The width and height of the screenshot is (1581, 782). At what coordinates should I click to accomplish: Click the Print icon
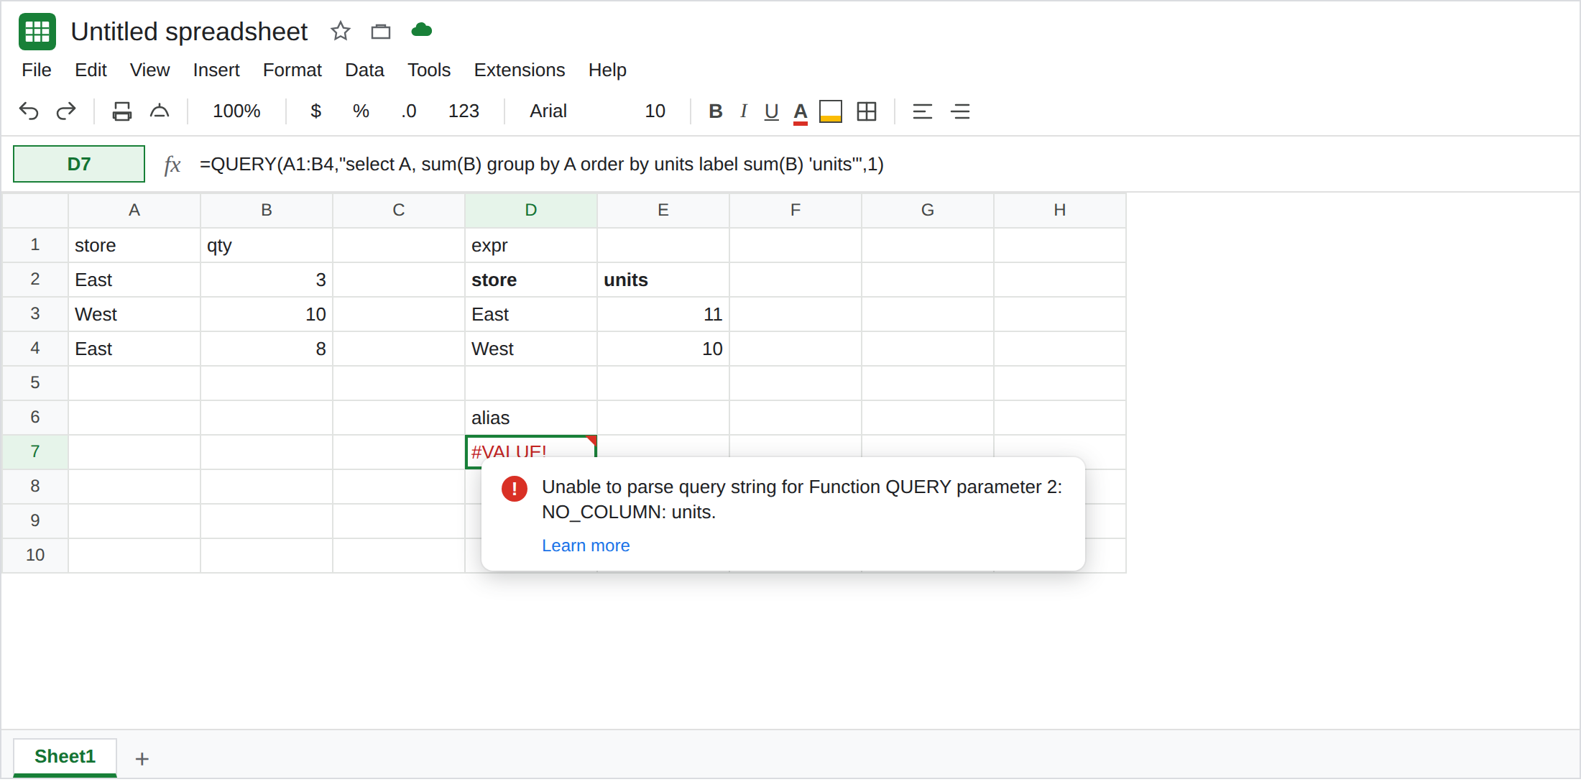(x=122, y=111)
